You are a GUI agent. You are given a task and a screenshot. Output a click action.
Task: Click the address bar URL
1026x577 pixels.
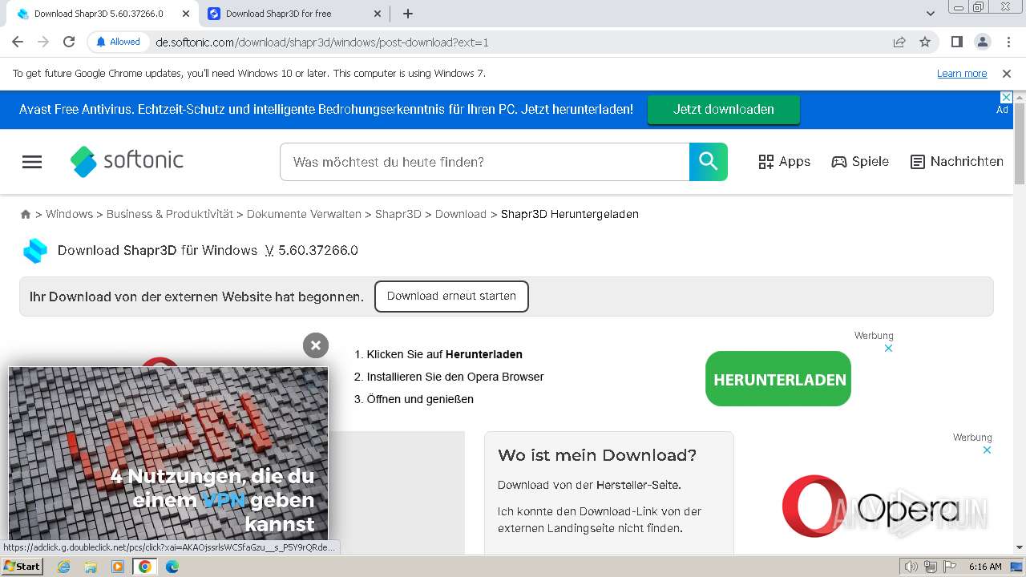pos(321,42)
